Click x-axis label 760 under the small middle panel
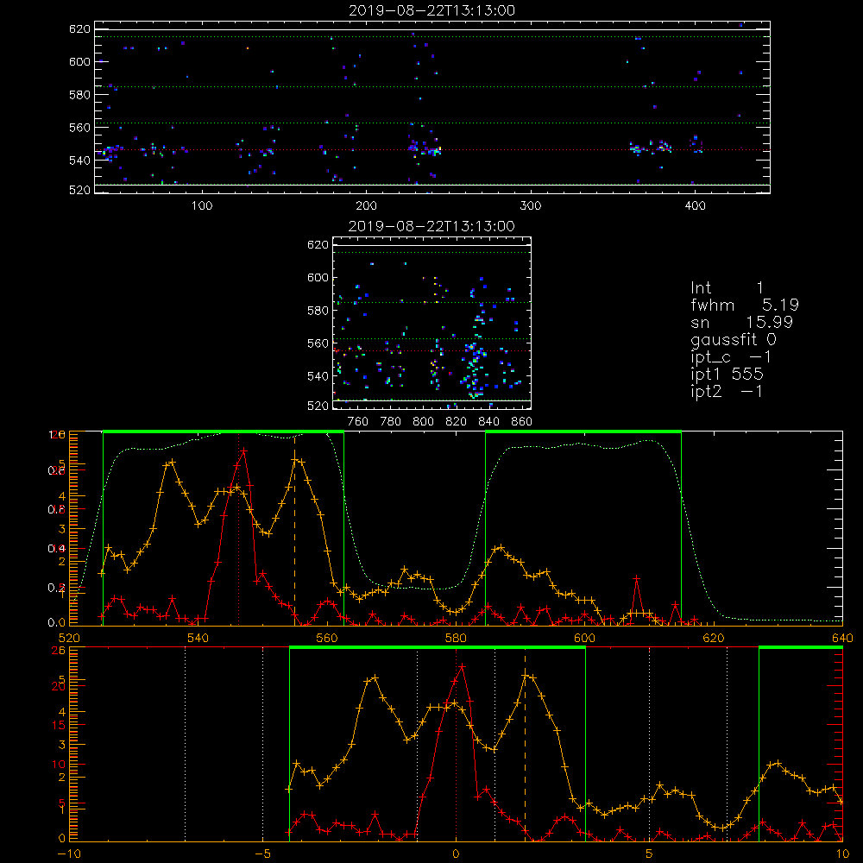This screenshot has width=863, height=863. [358, 422]
